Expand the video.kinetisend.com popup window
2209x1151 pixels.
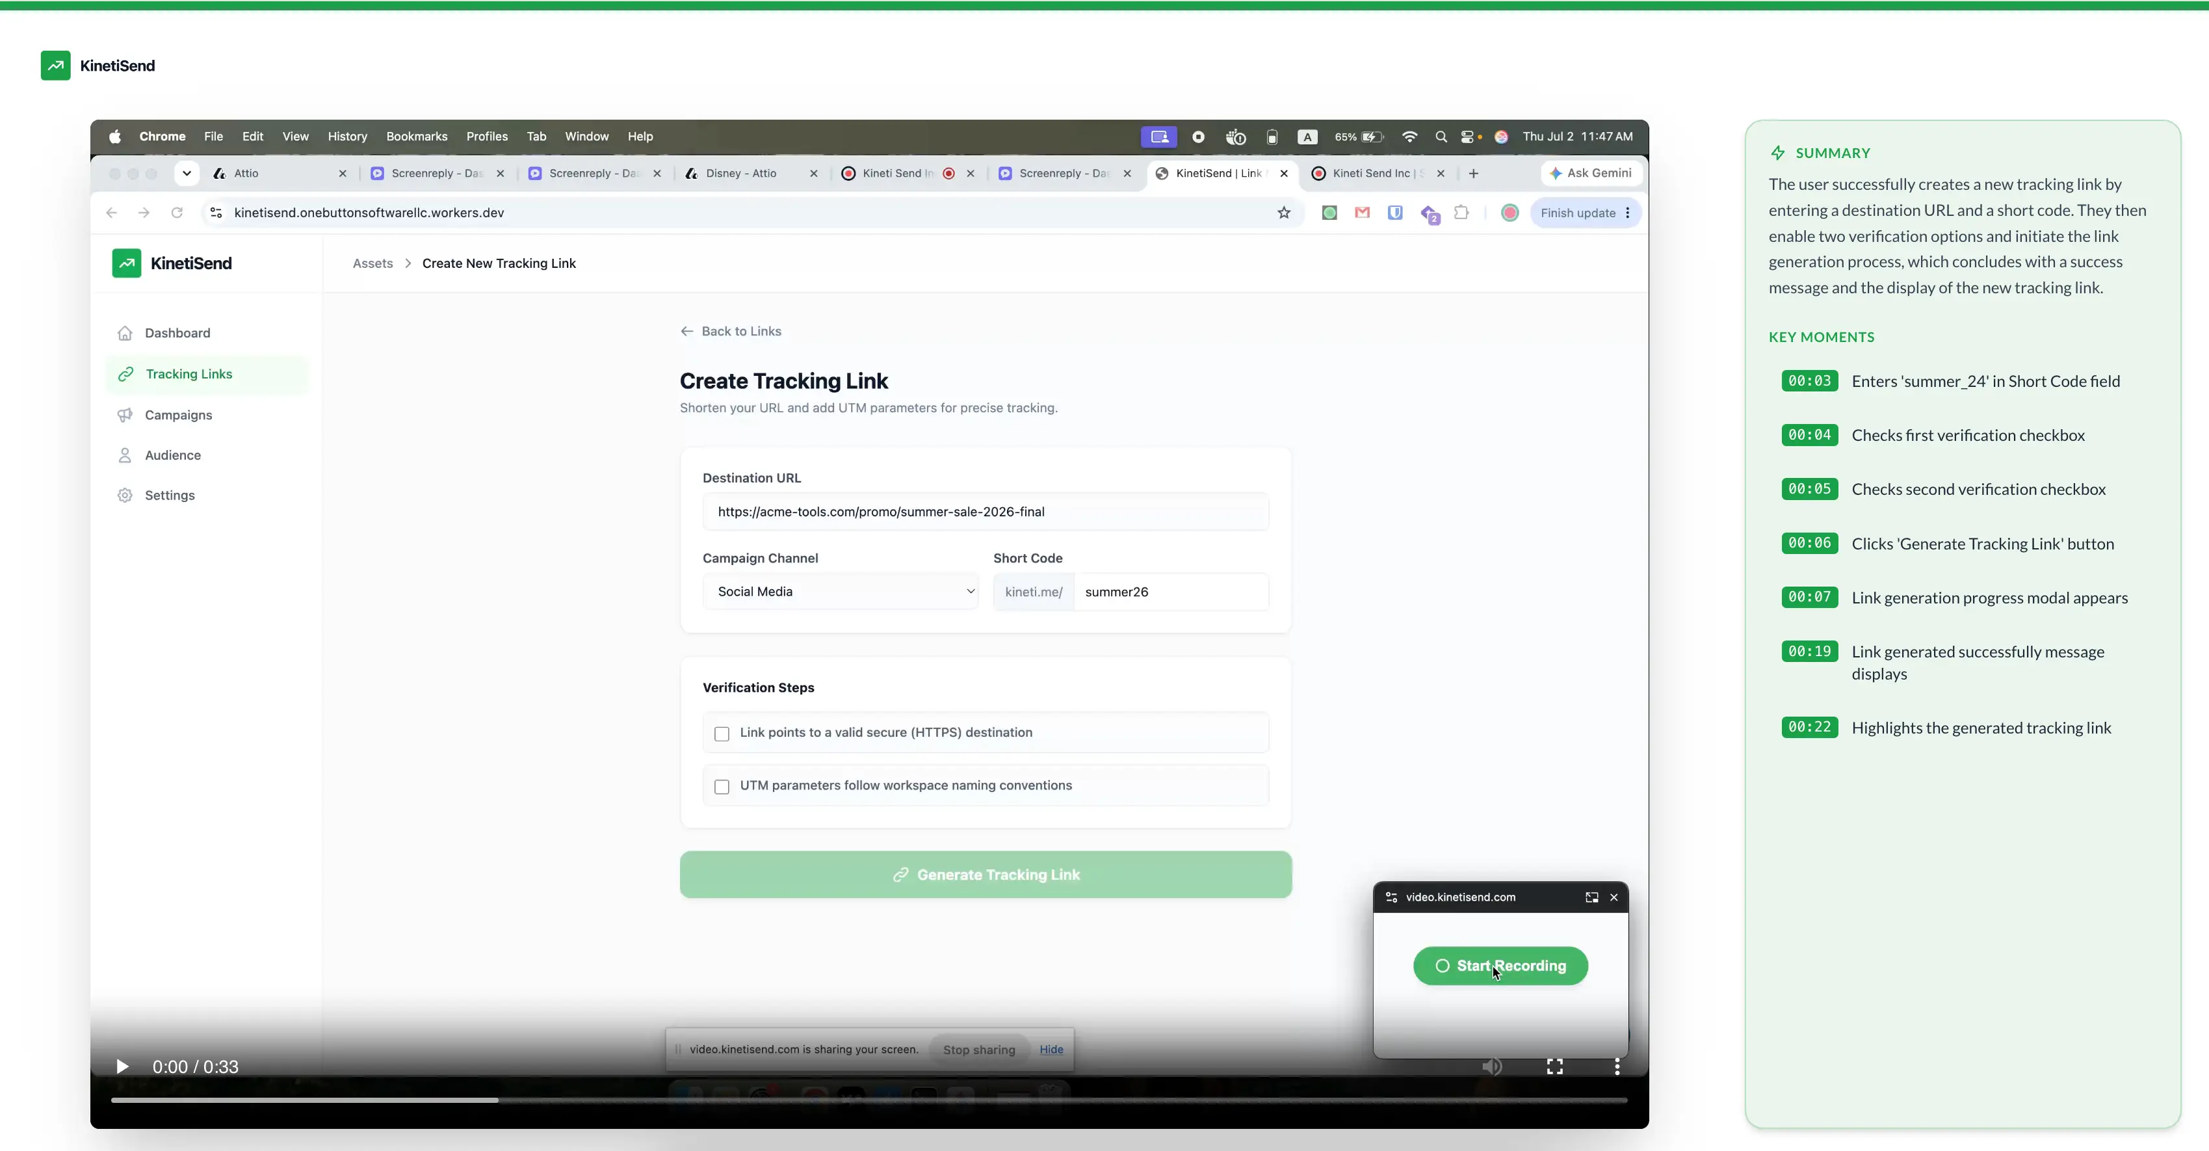pyautogui.click(x=1591, y=897)
